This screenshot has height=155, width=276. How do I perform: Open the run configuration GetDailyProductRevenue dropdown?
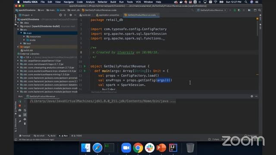tap(212, 10)
